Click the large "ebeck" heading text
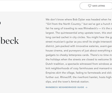This screenshot has height=93, width=112. [9, 41]
